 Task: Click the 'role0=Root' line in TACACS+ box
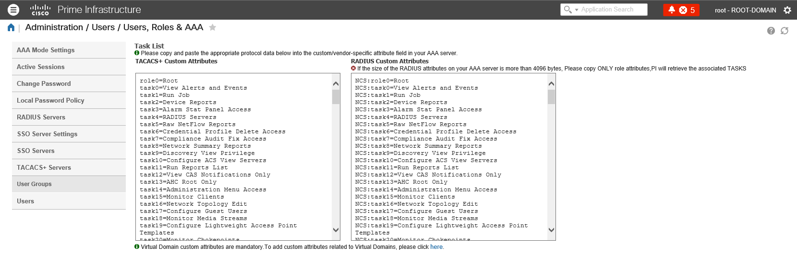[159, 81]
